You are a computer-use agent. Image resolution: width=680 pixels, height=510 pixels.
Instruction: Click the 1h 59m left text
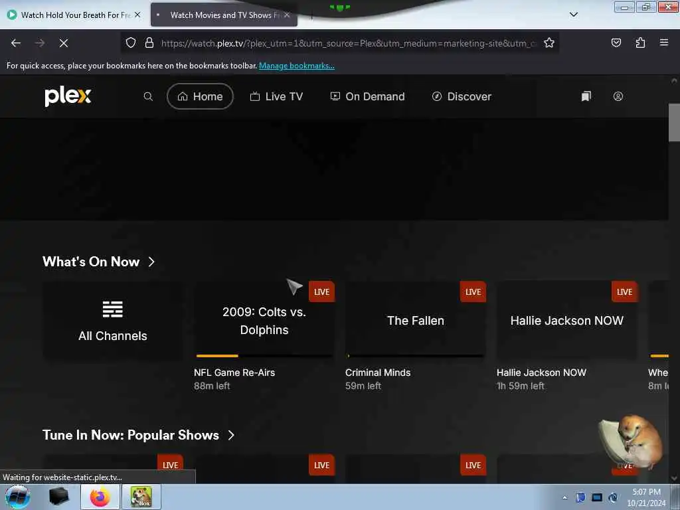[521, 386]
